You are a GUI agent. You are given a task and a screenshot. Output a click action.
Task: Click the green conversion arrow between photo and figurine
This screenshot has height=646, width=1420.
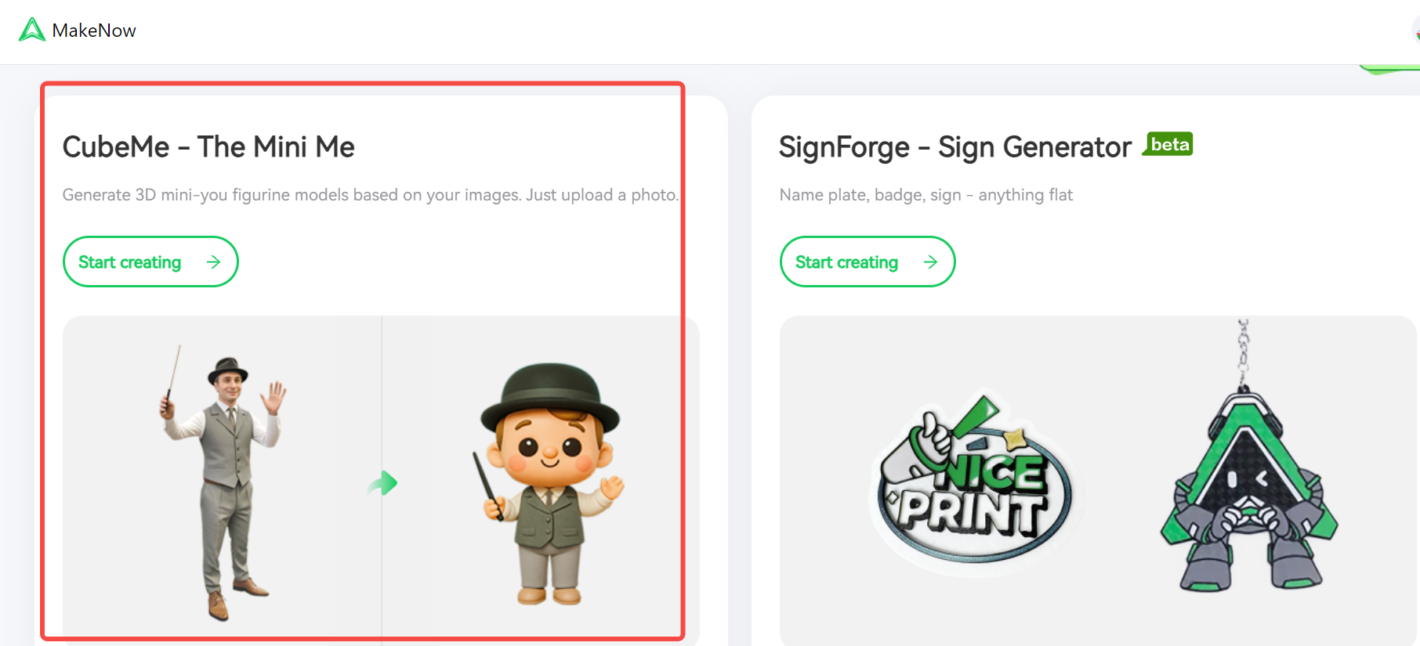click(383, 483)
